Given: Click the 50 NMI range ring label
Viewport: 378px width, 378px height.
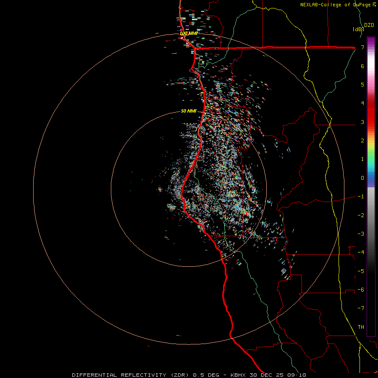Looking at the screenshot, I should click(x=189, y=111).
